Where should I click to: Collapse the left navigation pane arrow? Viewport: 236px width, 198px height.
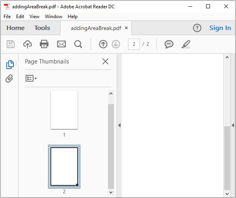(x=119, y=125)
